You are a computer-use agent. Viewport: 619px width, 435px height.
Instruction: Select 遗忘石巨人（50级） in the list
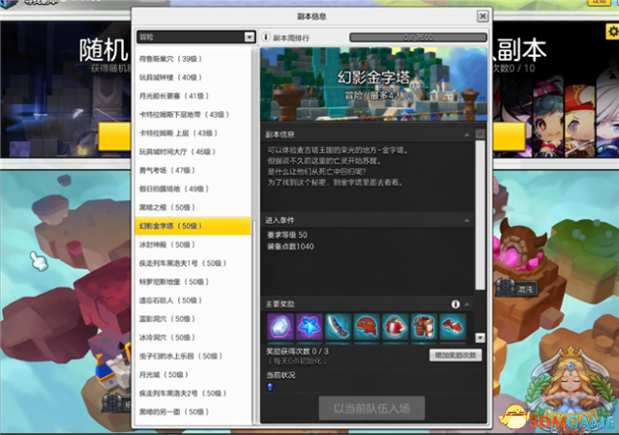[x=192, y=301]
